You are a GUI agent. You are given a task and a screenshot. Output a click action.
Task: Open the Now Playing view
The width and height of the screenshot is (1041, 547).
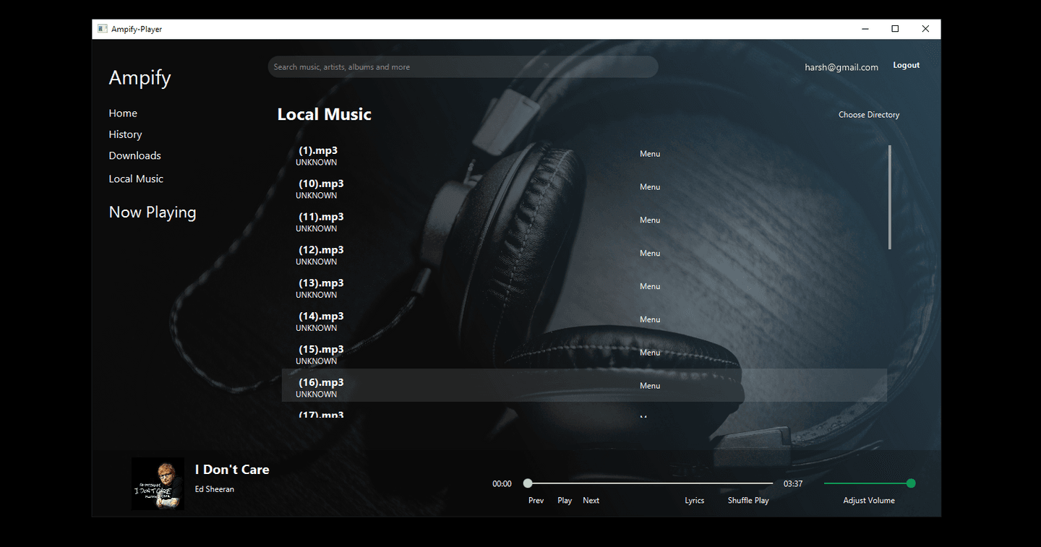pyautogui.click(x=153, y=212)
